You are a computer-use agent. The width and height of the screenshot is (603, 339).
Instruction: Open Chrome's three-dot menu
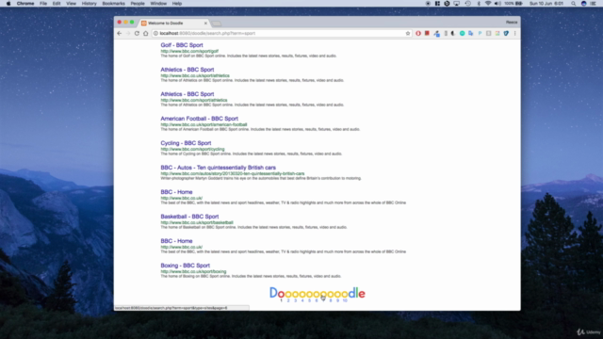point(515,34)
